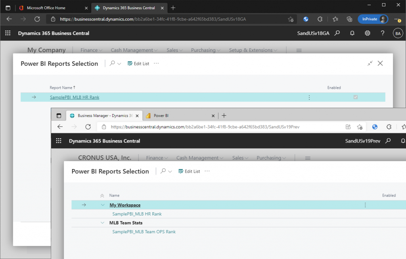
Task: Click Edit List in back Reports Selection
Action: pyautogui.click(x=138, y=64)
